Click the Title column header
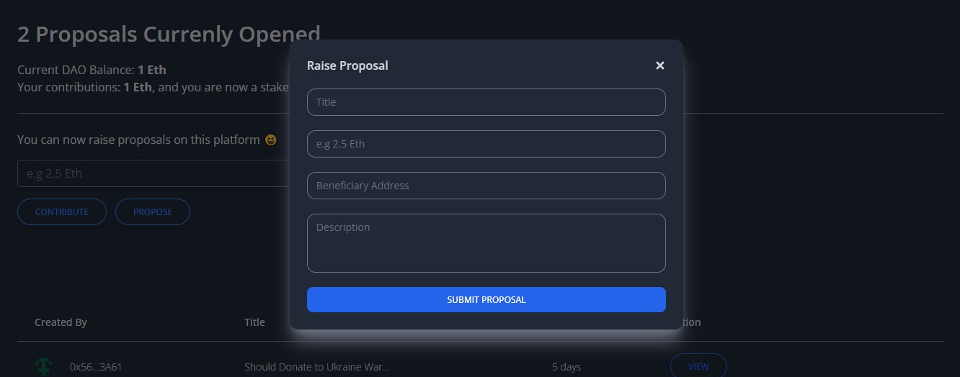 point(254,322)
